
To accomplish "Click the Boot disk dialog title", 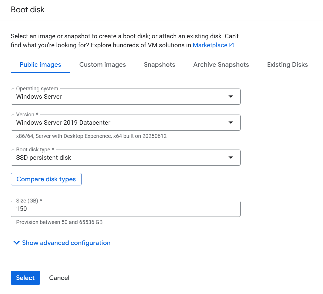I will (28, 10).
